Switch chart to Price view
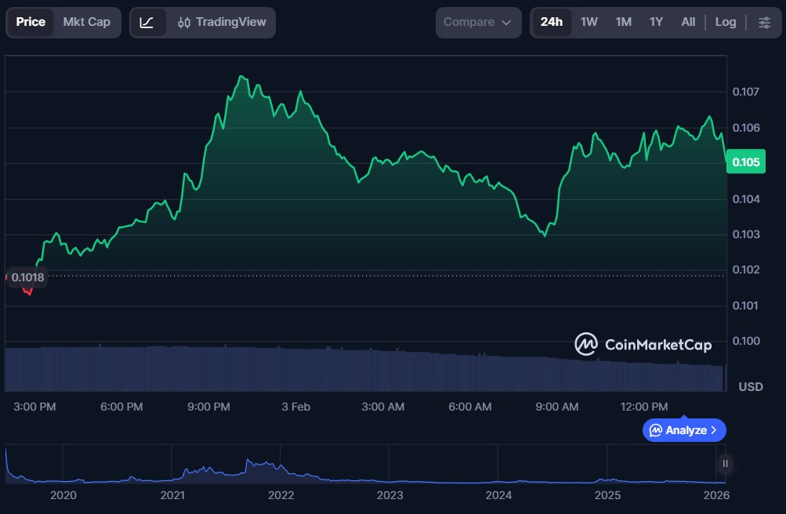 [31, 22]
